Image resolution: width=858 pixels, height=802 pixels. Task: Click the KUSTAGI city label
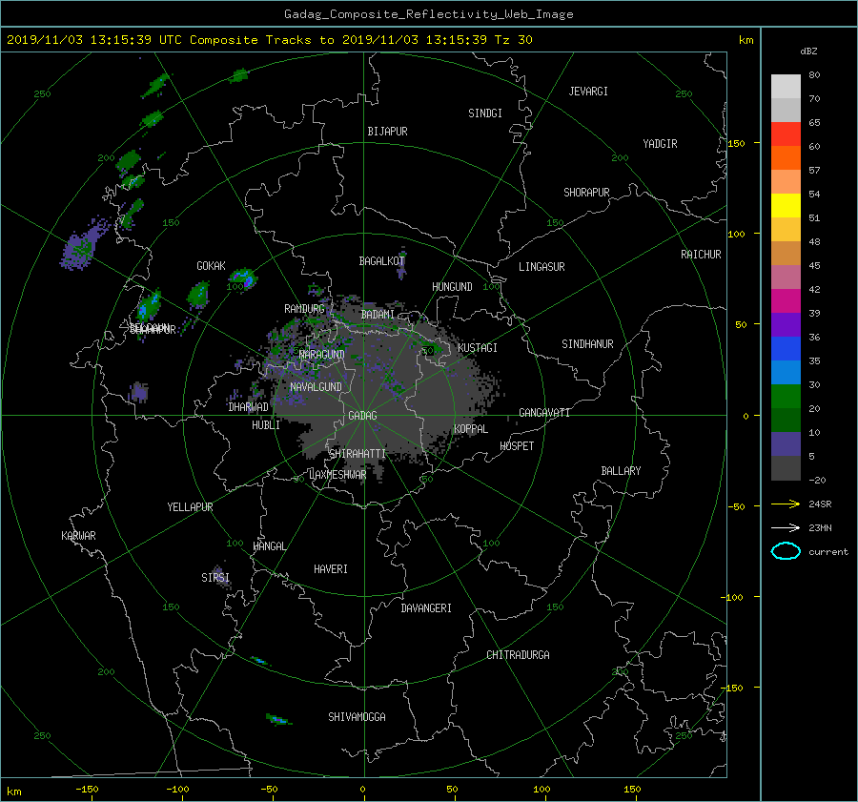point(478,348)
